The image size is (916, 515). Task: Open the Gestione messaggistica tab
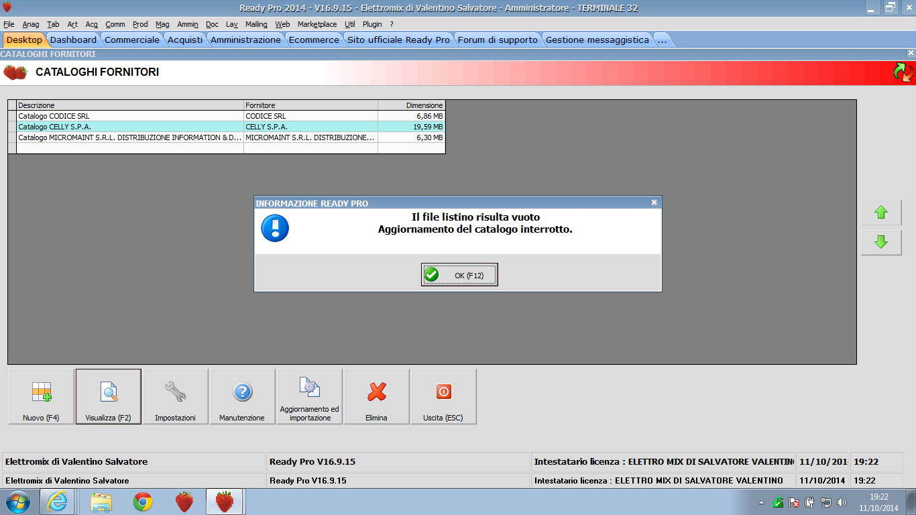coord(597,40)
